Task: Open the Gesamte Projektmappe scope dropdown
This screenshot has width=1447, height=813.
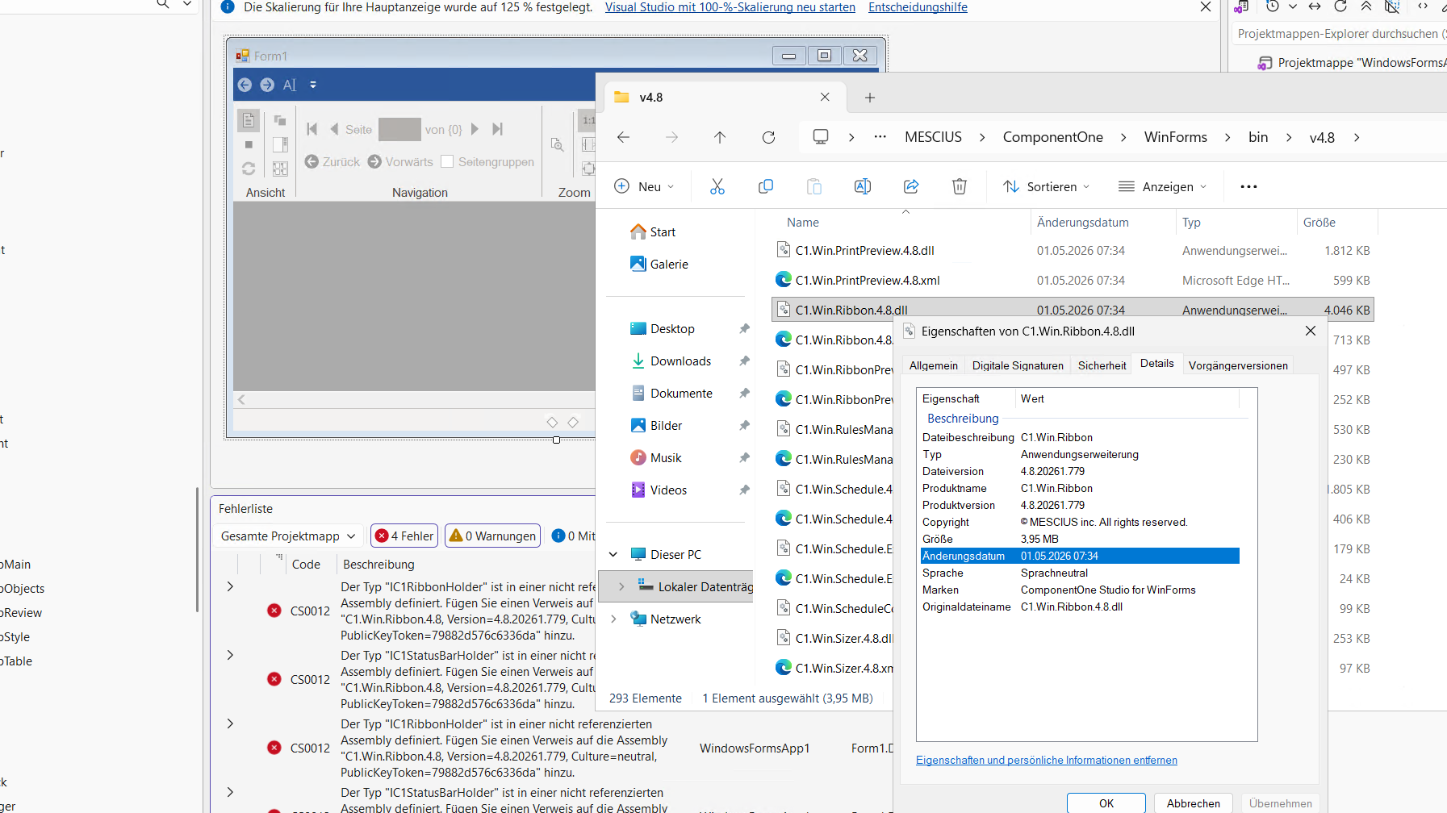Action: tap(288, 536)
